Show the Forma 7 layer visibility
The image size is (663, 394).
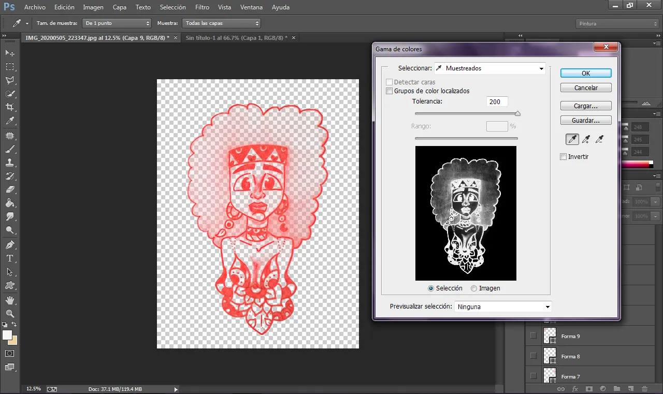click(533, 376)
